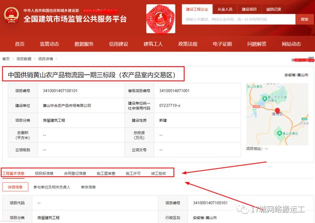Click credit code value 07237719-x
Image resolution: width=315 pixels, height=223 pixels.
pyautogui.click(x=170, y=105)
